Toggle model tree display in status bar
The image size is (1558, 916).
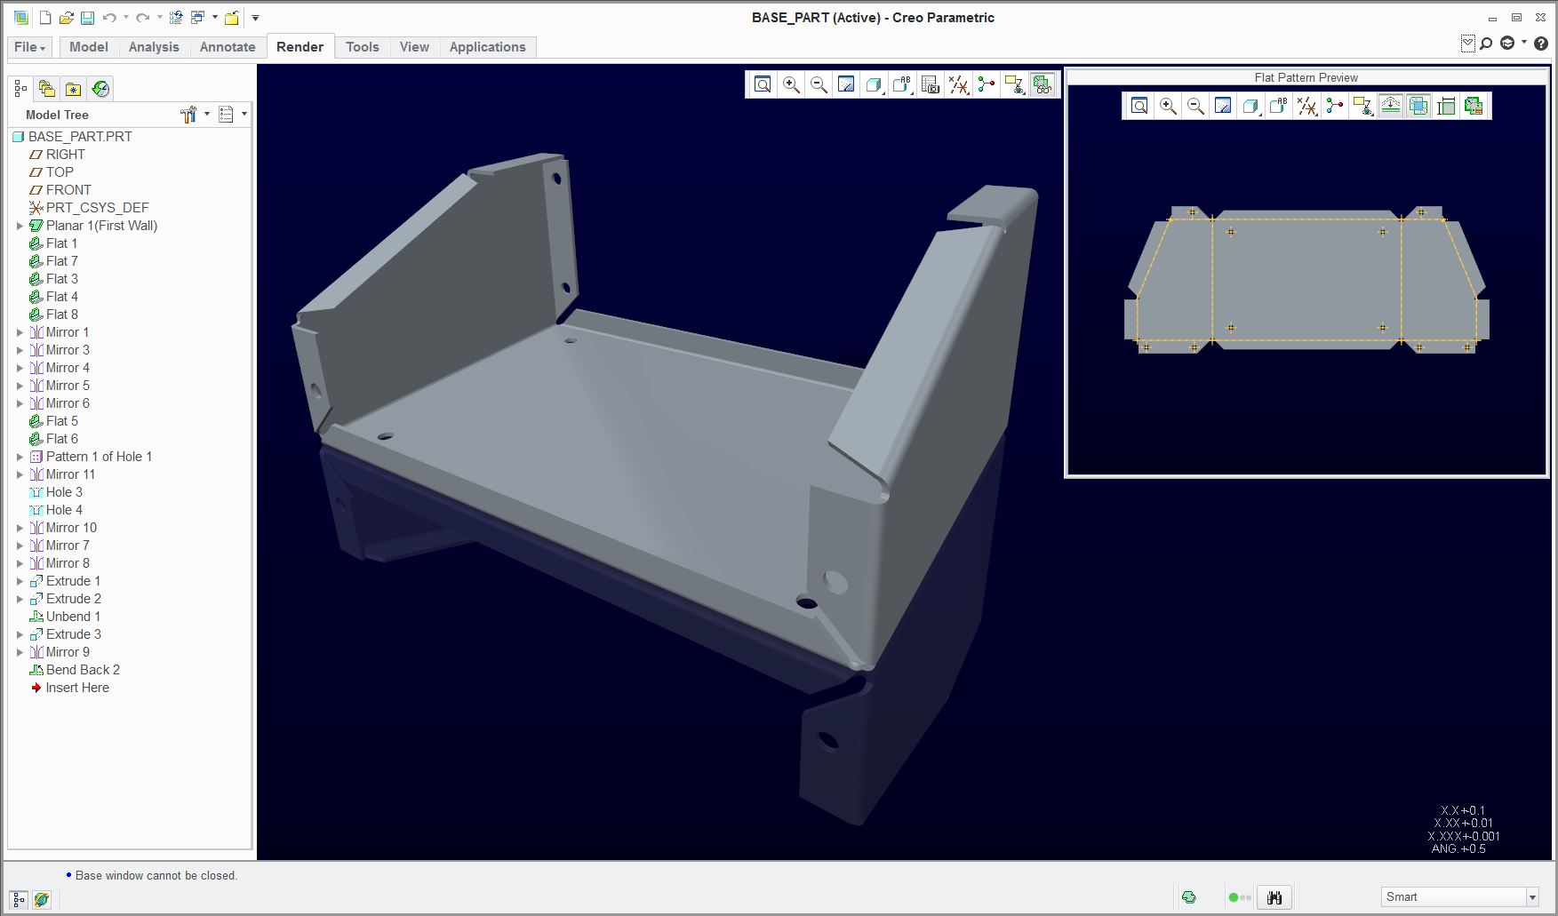pos(19,900)
